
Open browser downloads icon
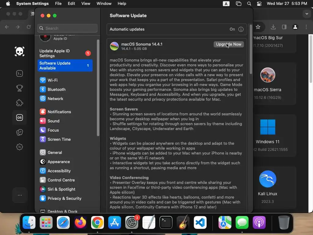[273, 27]
